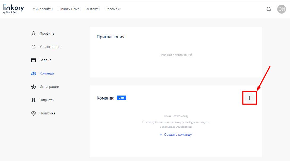The width and height of the screenshot is (290, 161).
Task: Go to Рассылки
Action: (x=113, y=9)
